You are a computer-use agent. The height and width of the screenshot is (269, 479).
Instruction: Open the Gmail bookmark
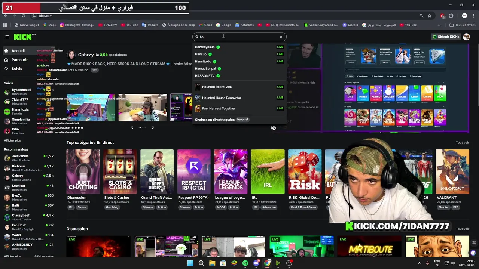(205, 25)
